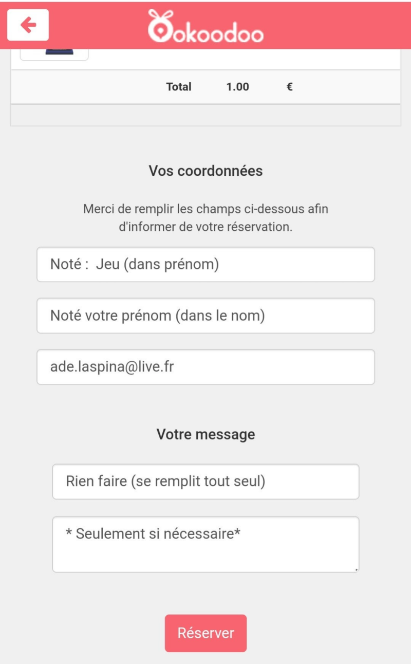Image resolution: width=411 pixels, height=664 pixels.
Task: Open the partially visible product thumbnail
Action: tap(54, 54)
